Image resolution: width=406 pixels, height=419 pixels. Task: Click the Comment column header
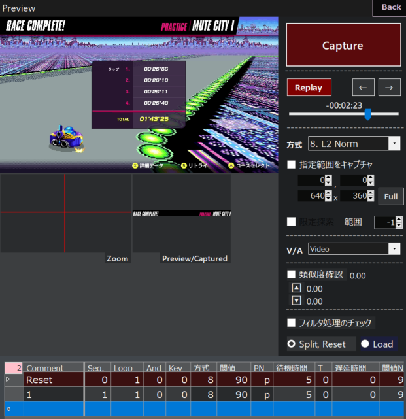54,368
